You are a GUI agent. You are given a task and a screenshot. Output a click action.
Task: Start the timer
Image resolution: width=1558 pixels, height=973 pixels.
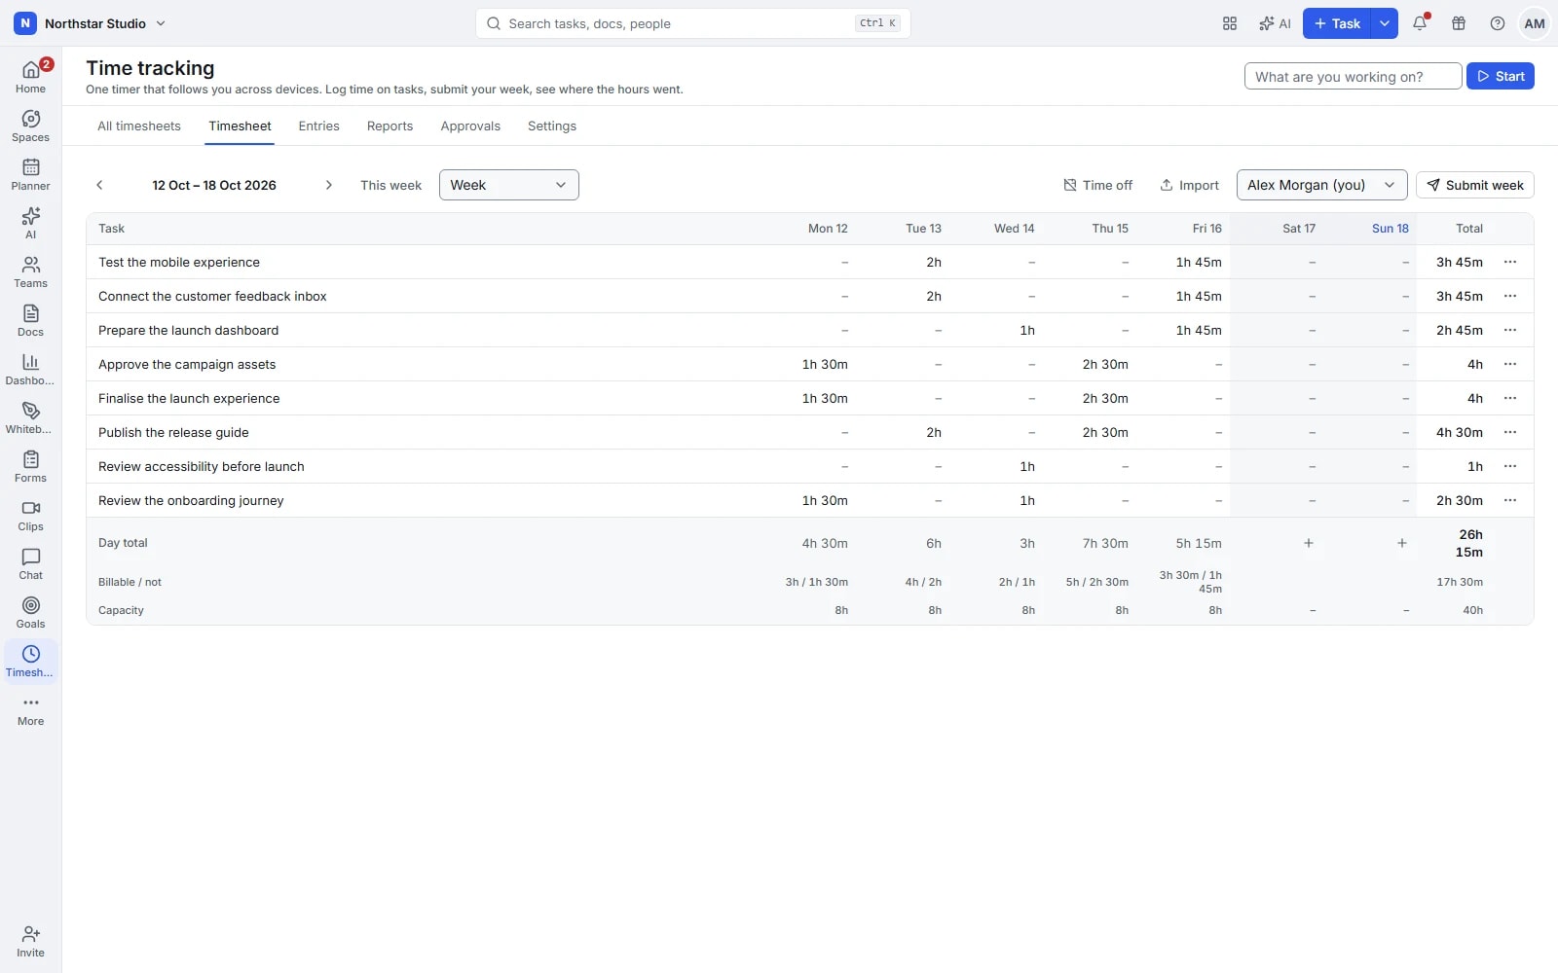tap(1501, 76)
